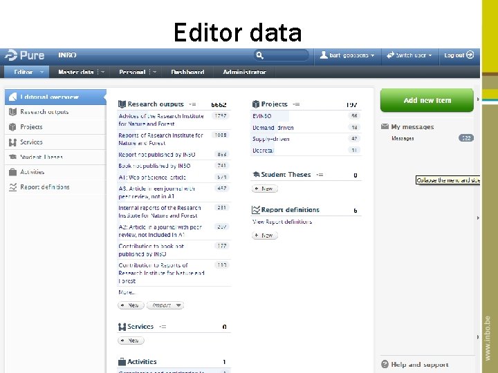The width and height of the screenshot is (498, 373).
Task: Open the Switch user dropdown
Action: point(409,55)
